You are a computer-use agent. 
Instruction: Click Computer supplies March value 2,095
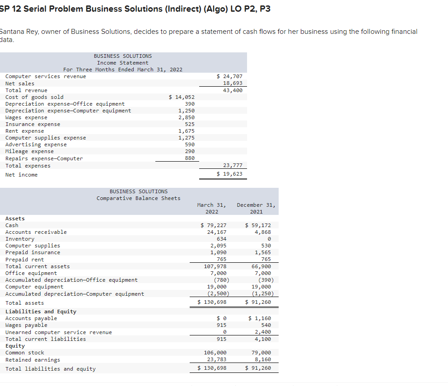tap(218, 246)
